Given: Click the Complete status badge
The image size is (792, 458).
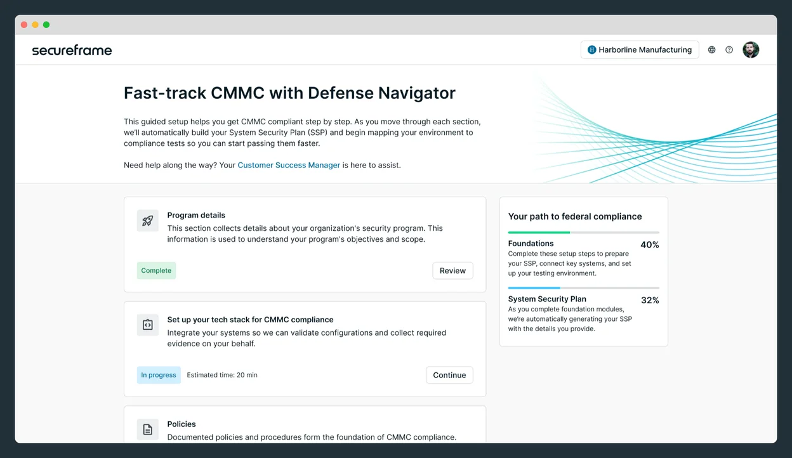Looking at the screenshot, I should coord(156,270).
